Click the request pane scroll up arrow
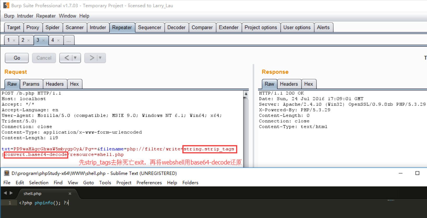The width and height of the screenshot is (427, 218). pos(246,94)
